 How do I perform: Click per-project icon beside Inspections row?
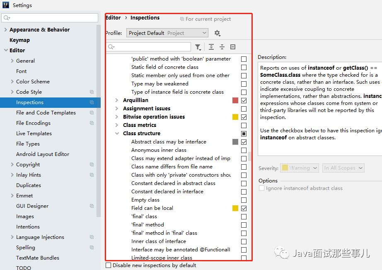click(x=92, y=102)
